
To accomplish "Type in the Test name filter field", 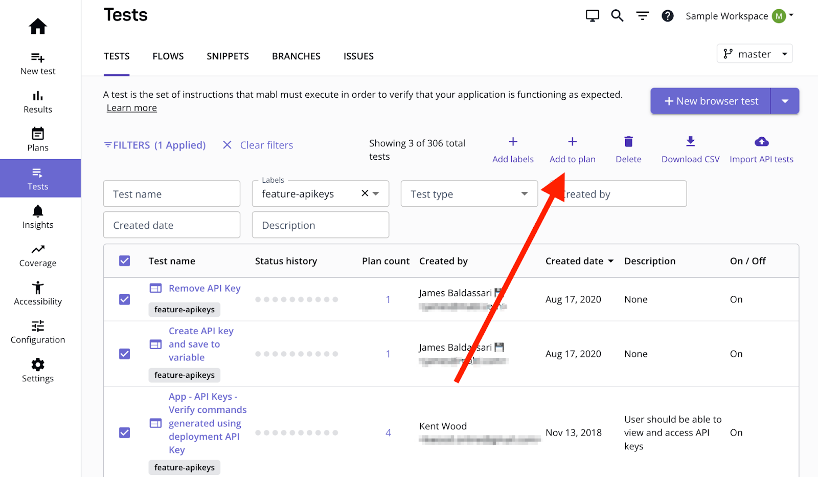I will [x=171, y=193].
